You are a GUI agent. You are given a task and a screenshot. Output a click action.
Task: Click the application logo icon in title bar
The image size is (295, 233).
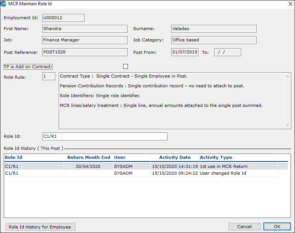click(3, 4)
